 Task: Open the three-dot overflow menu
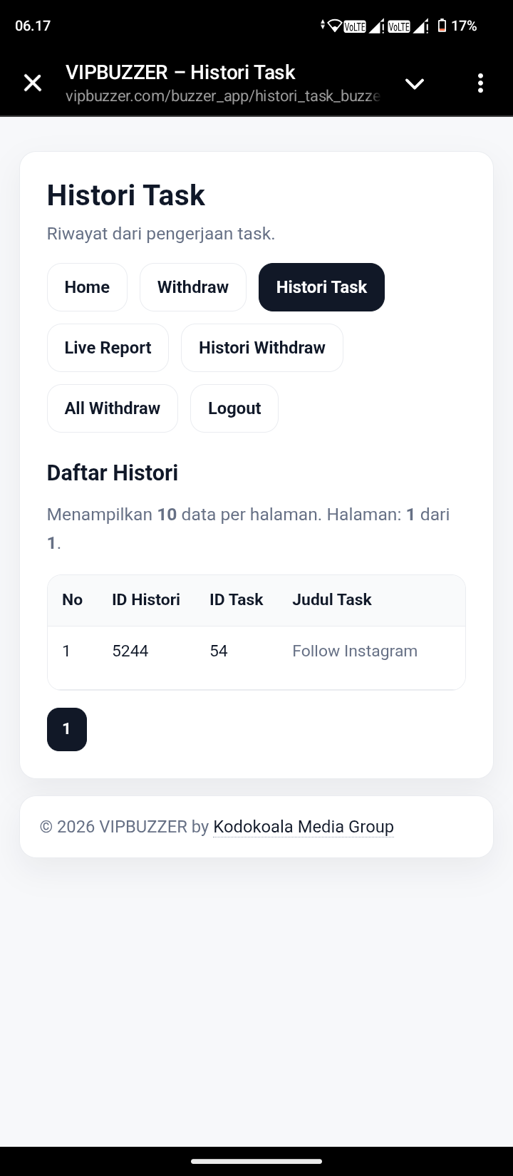(480, 83)
